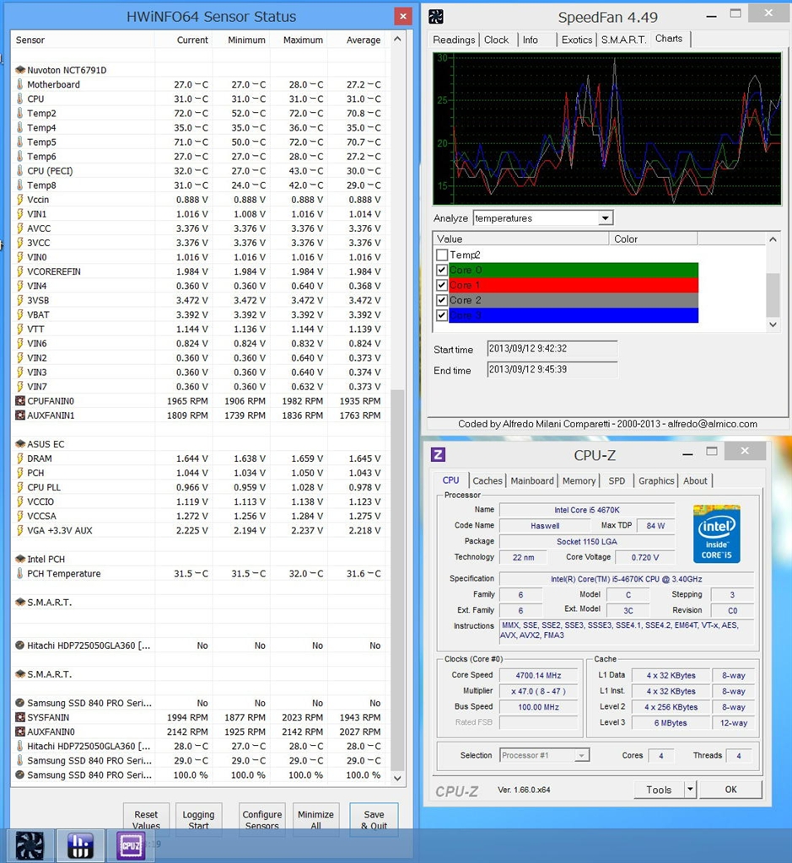Open CPU-Z Processor #1 selection dropdown
The height and width of the screenshot is (863, 792).
581,755
